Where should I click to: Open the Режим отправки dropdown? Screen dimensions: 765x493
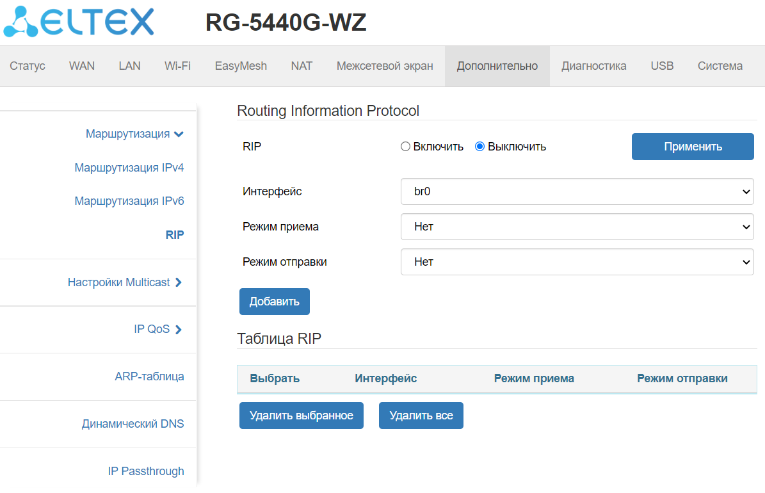point(577,262)
